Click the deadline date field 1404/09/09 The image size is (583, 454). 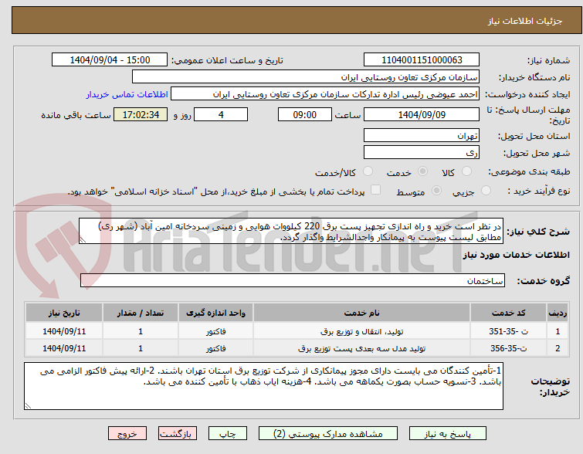[422, 114]
